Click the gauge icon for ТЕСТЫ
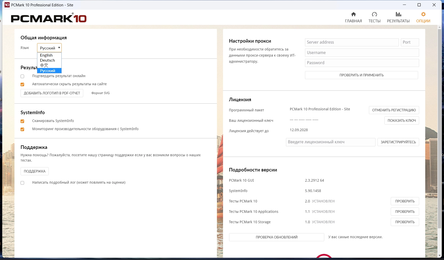Image resolution: width=444 pixels, height=260 pixels. pos(374,14)
